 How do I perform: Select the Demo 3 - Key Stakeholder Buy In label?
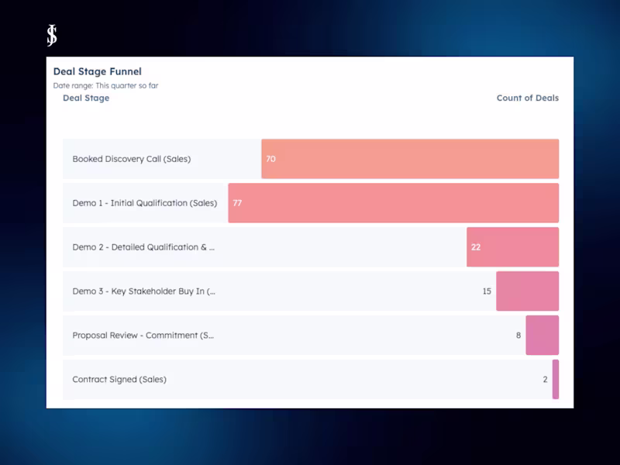tap(143, 291)
